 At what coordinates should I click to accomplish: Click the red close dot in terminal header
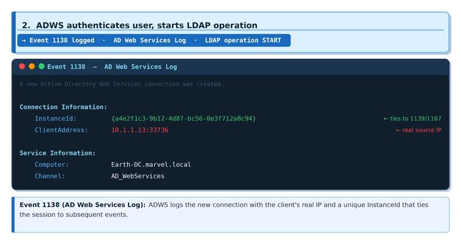(22, 67)
